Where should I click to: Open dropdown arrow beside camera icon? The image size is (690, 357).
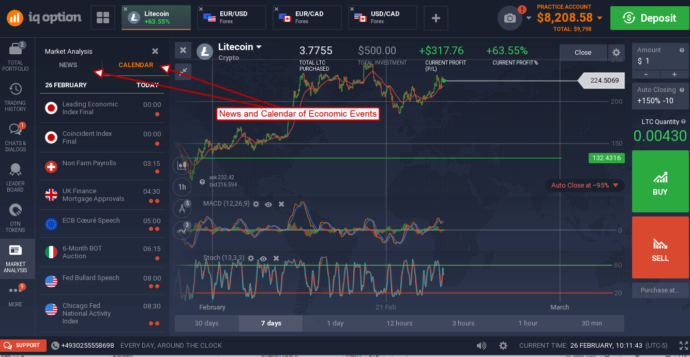coord(529,19)
